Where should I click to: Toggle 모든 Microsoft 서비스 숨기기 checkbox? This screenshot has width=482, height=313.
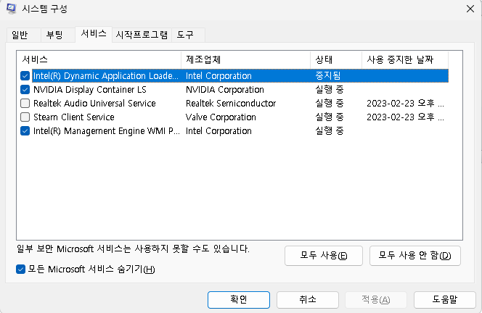[20, 270]
